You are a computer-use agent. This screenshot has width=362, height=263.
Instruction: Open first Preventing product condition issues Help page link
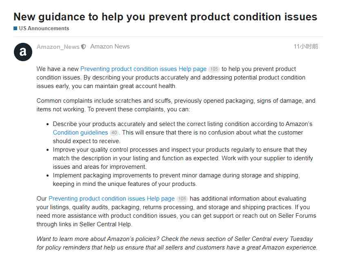pyautogui.click(x=143, y=69)
